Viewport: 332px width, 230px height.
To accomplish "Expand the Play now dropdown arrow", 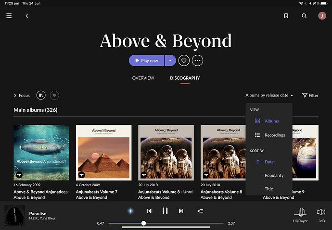I will [170, 61].
